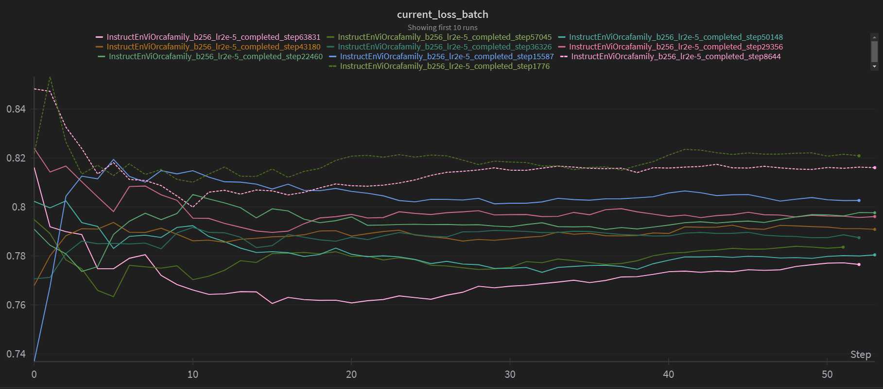
Task: Click the 'Showing first 10 runs' subtitle
Action: click(442, 28)
